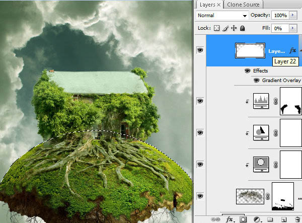This screenshot has height=223, width=302.
Task: Open the Normal blend mode dropdown
Action: coord(222,16)
